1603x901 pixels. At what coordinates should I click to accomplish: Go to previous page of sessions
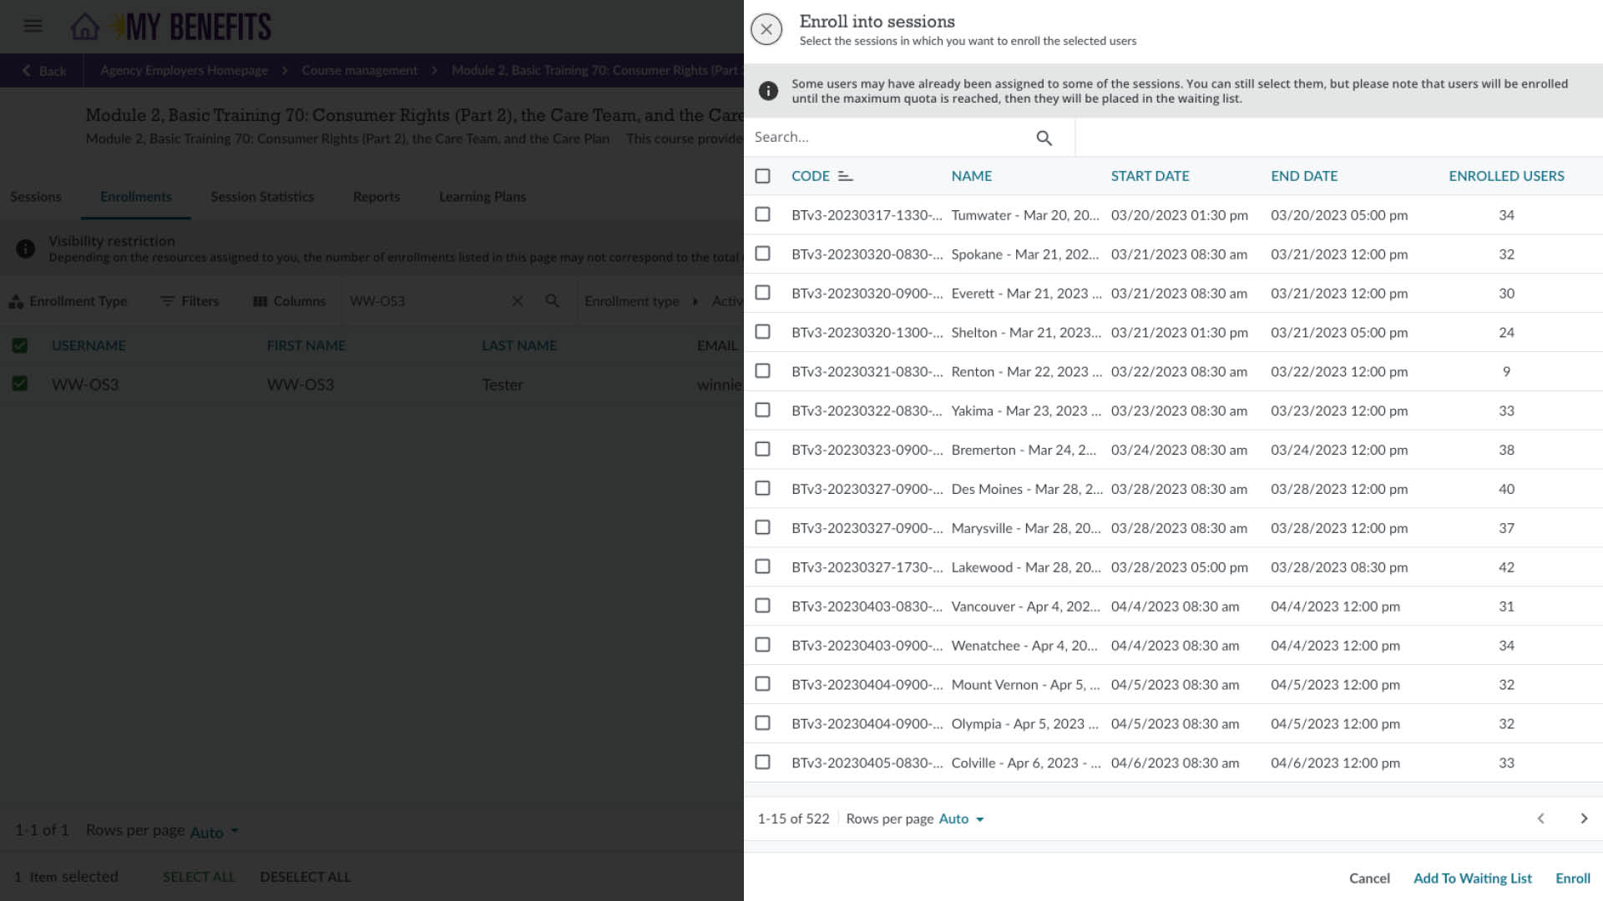pos(1540,818)
